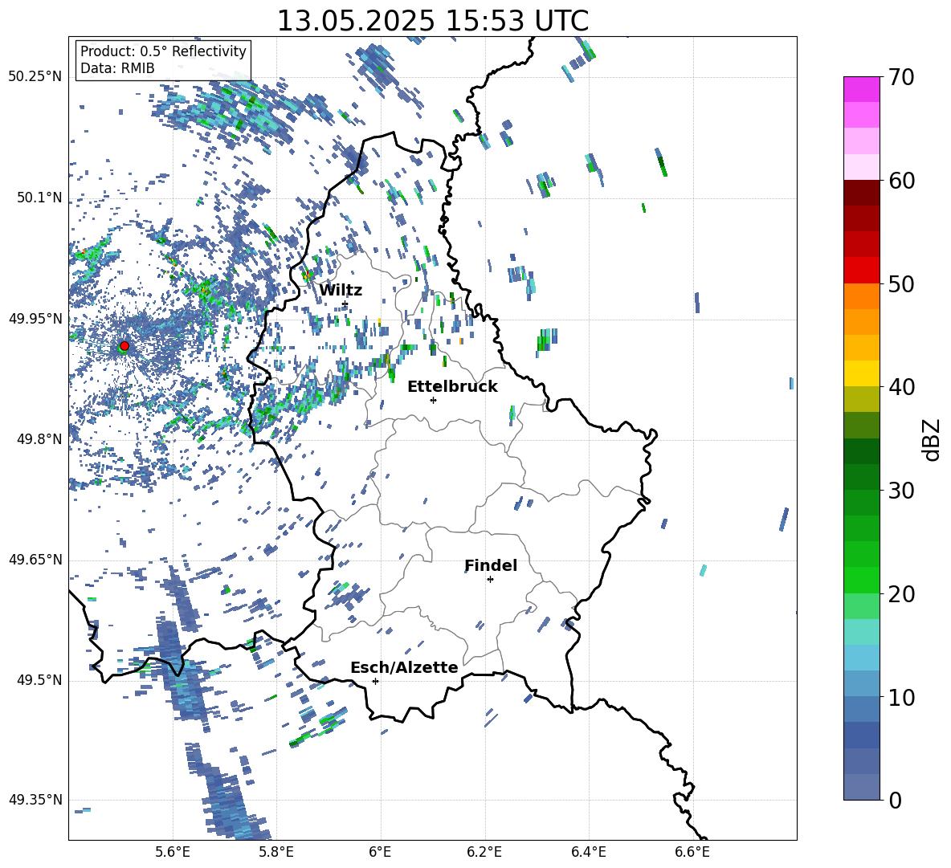This screenshot has height=868, width=951.
Task: Click the dark red colorbar segment below 60
Action: tap(862, 193)
